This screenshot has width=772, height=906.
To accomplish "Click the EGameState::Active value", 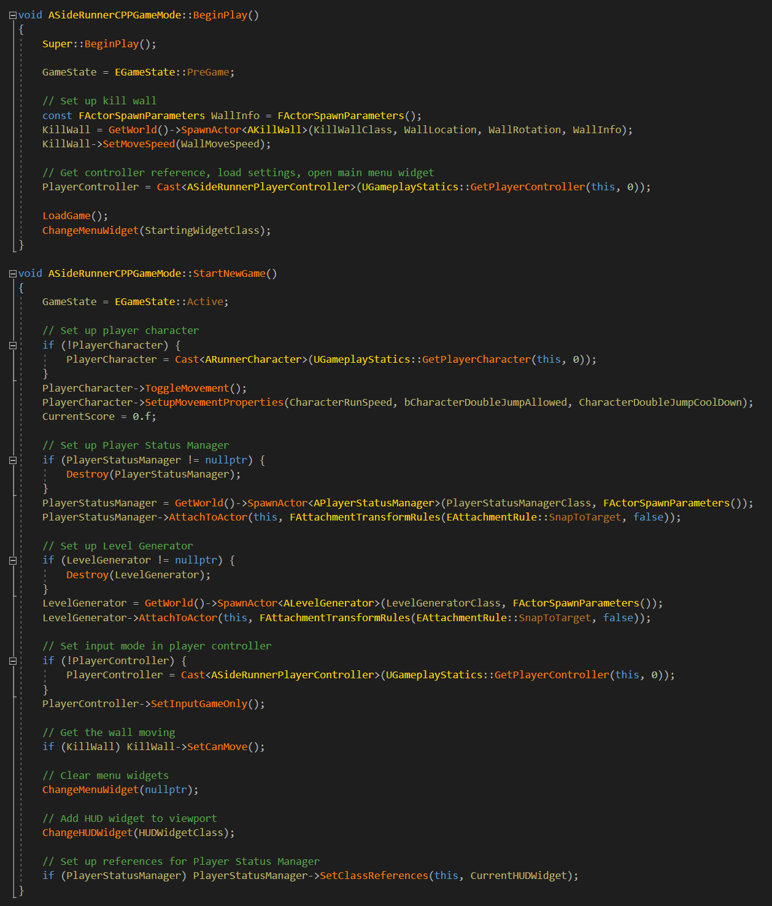I will click(x=169, y=302).
